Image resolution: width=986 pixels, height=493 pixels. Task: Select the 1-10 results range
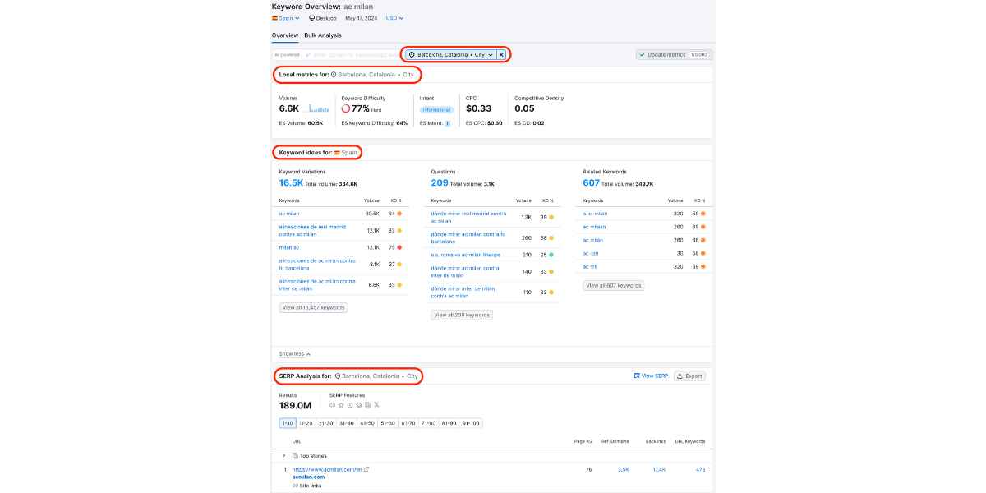288,423
